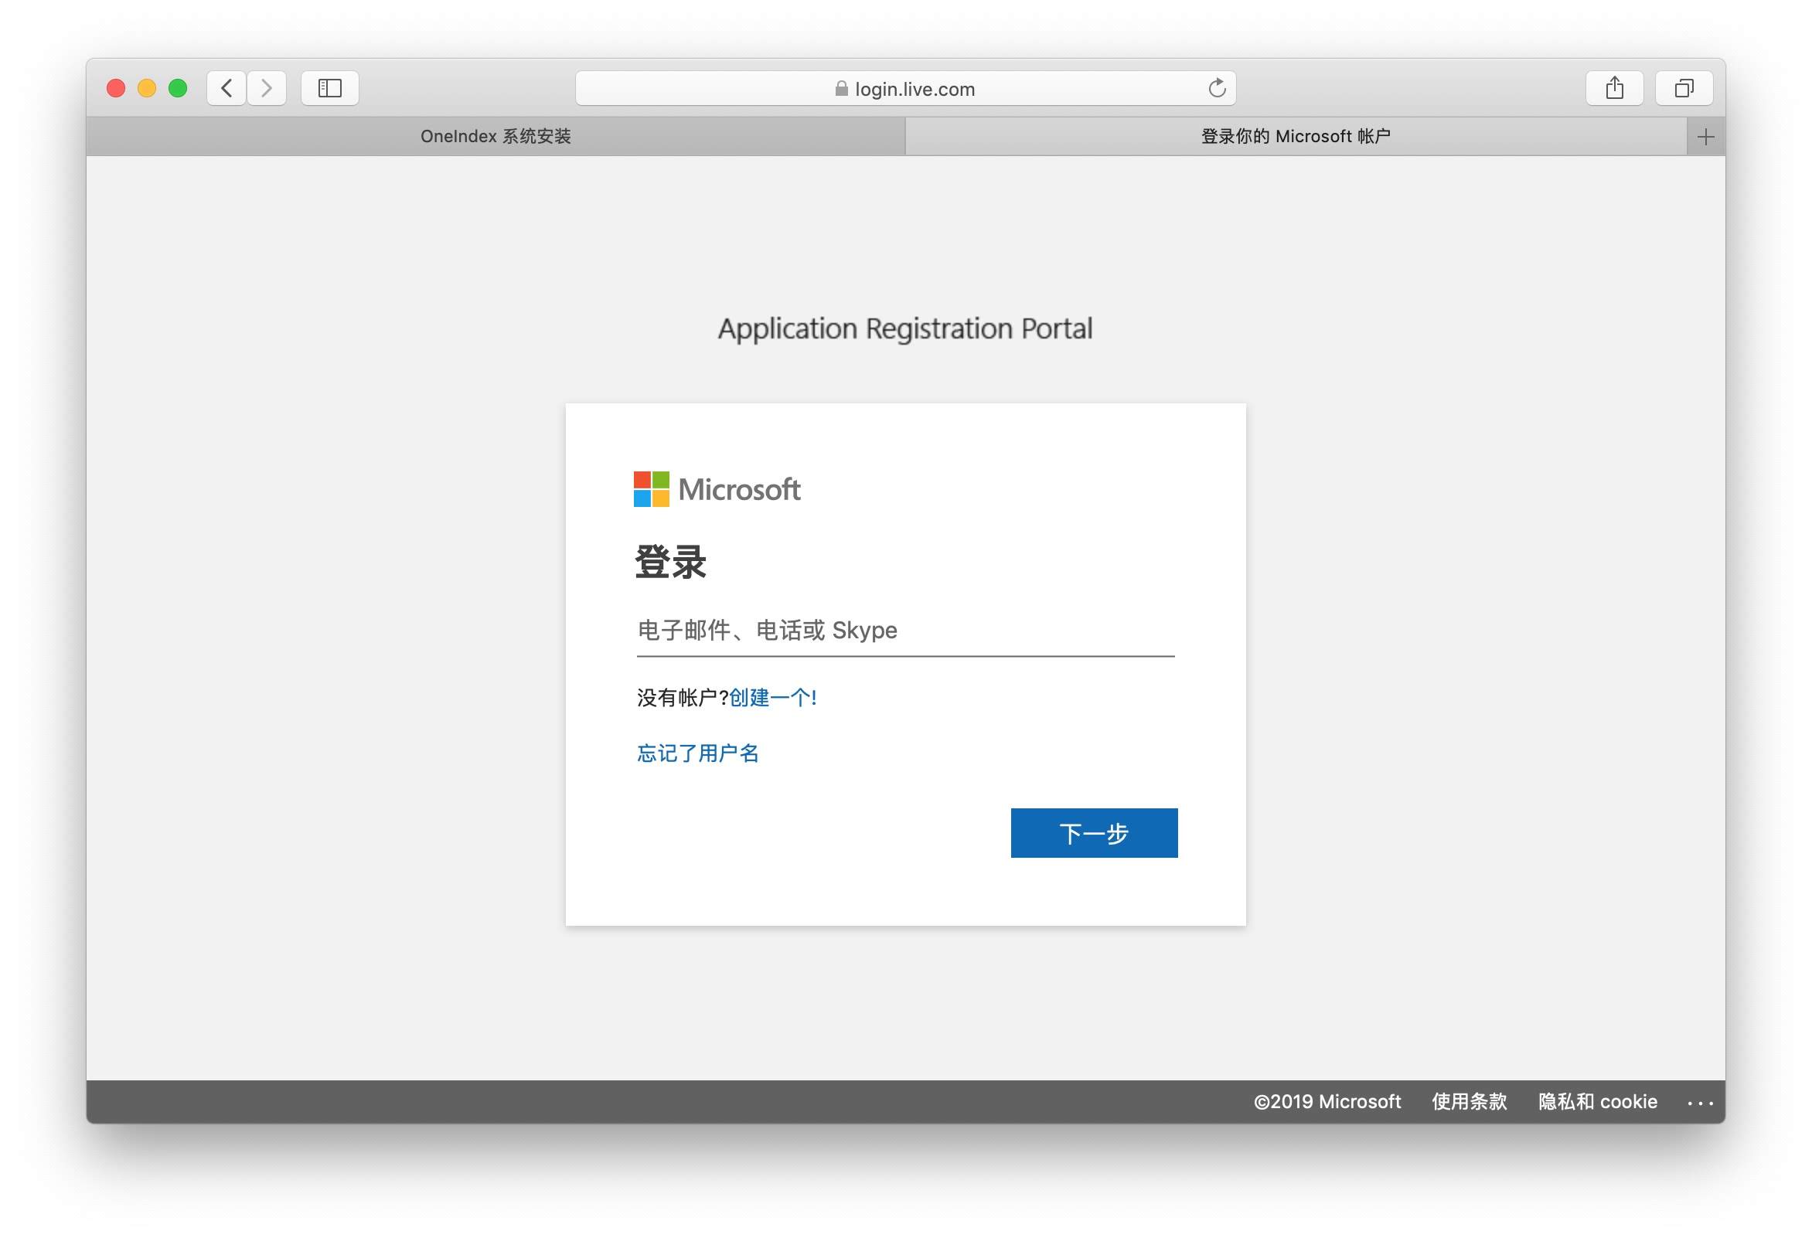Focus the 电子邮件、电话或 Skype input field
This screenshot has width=1812, height=1238.
(x=904, y=630)
